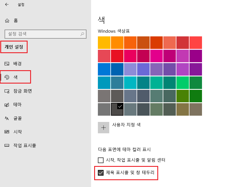Open the 배경 settings page

coord(17,64)
